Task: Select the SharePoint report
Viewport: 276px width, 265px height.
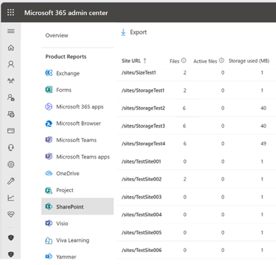Action: (x=77, y=206)
